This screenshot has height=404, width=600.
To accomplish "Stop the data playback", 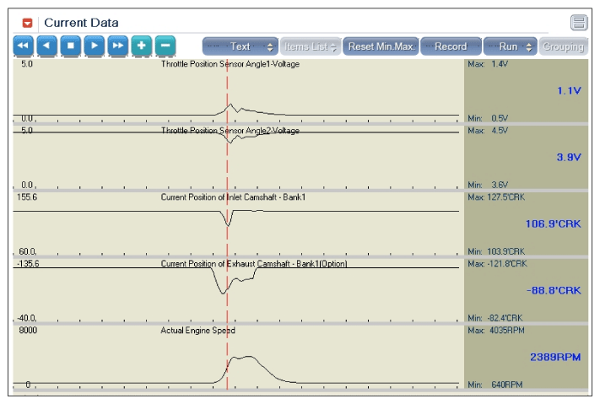I will coord(70,46).
